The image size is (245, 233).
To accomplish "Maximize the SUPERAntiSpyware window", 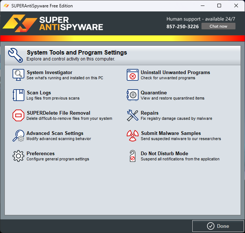I will 219,6.
